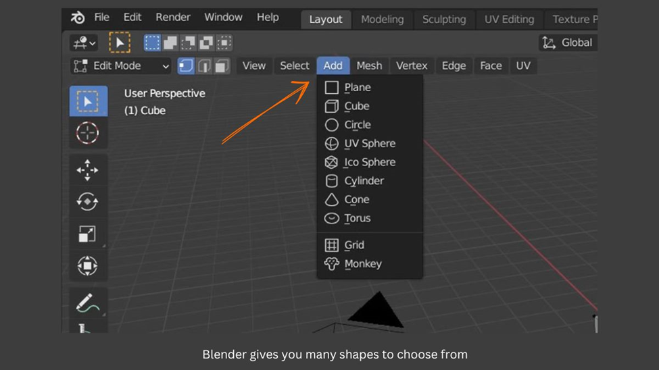The image size is (659, 370).
Task: Select the Rotate tool
Action: 89,202
